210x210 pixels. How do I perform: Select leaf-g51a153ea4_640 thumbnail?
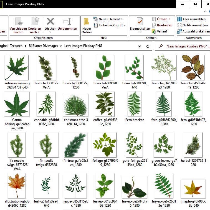[x=46, y=186]
